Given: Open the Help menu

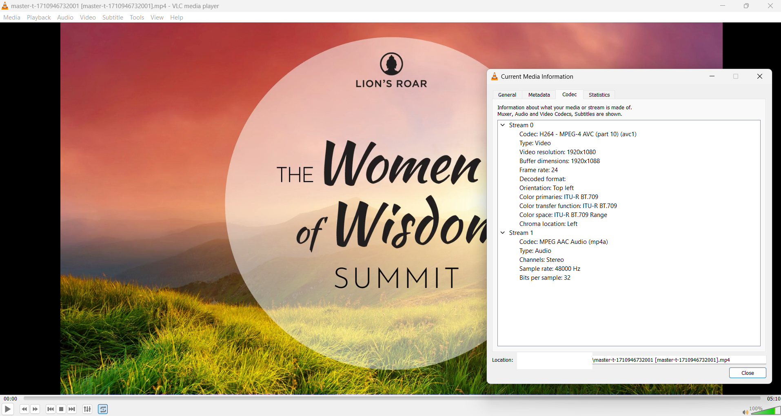Looking at the screenshot, I should 177,18.
